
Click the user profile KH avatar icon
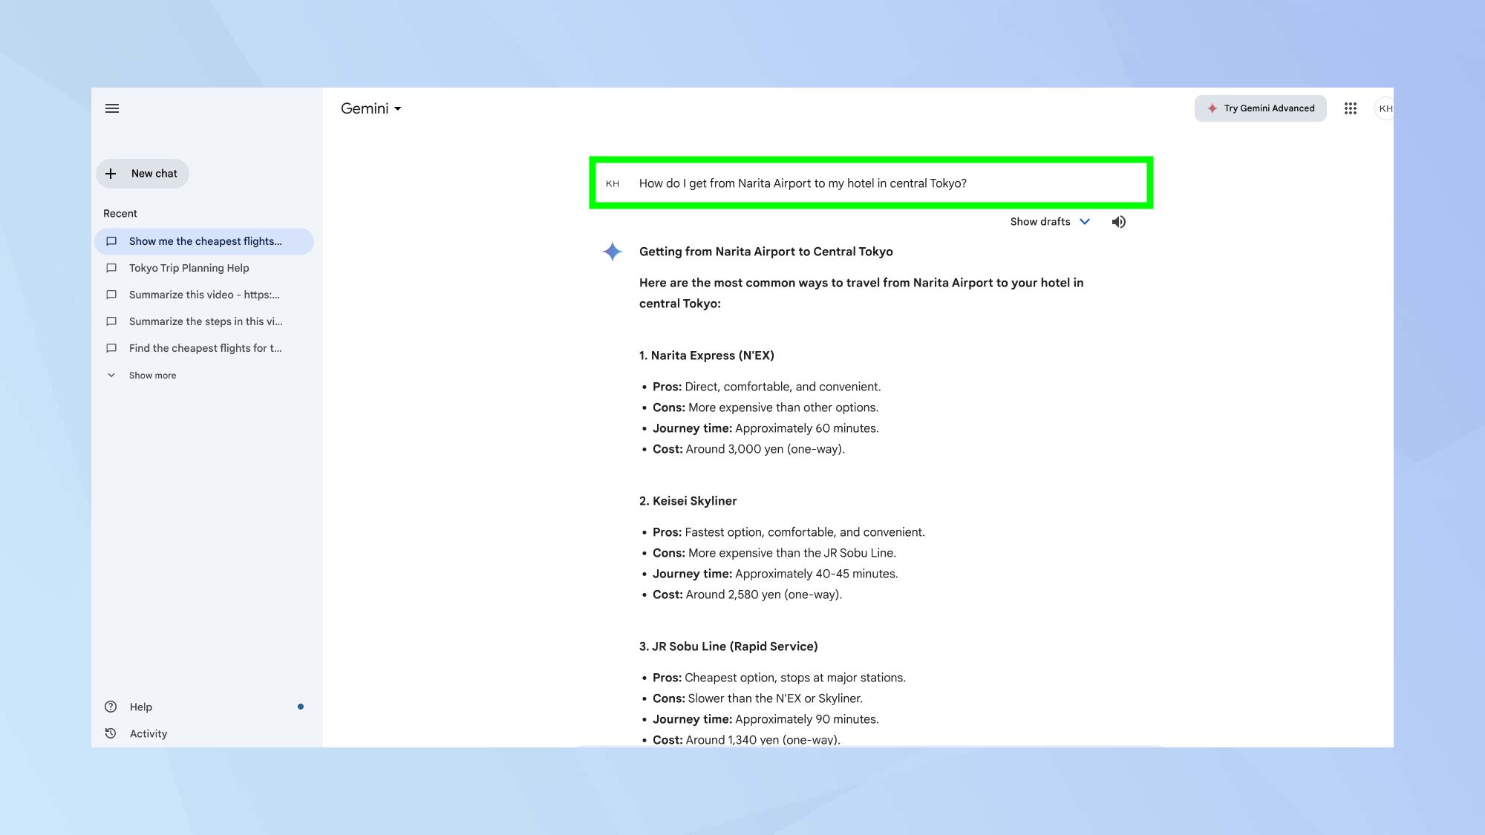coord(1384,108)
